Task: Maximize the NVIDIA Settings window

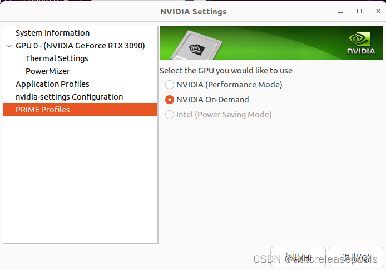Action: 359,11
